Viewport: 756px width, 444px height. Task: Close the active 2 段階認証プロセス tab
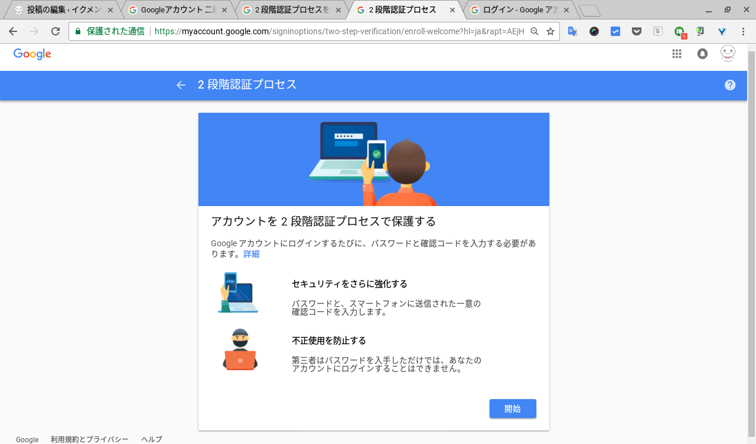[452, 10]
